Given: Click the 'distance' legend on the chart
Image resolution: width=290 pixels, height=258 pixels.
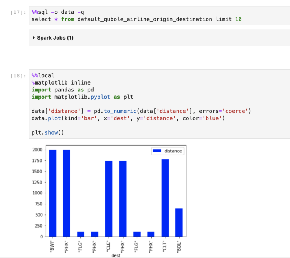Looking at the screenshot, I should pos(167,151).
